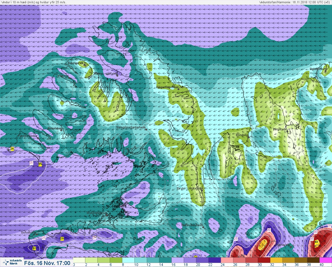Select the Bíldudalur station dot
This screenshot has width=332, height=267.
[61, 130]
